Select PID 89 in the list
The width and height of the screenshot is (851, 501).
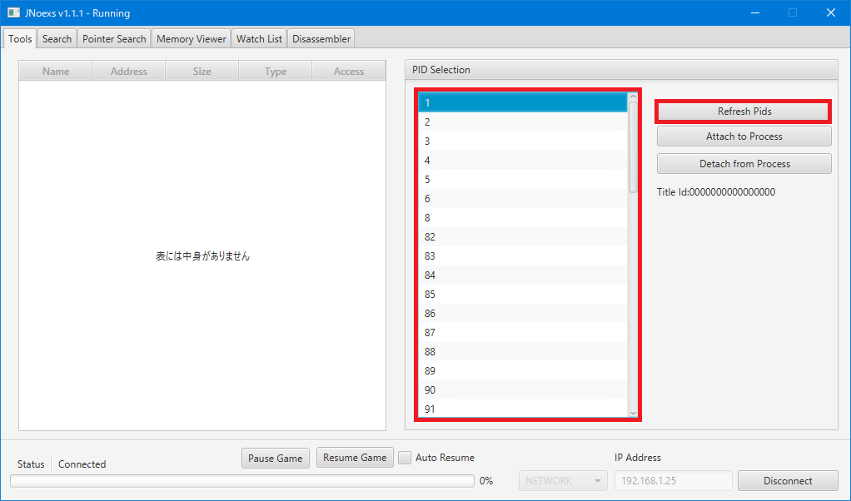523,371
